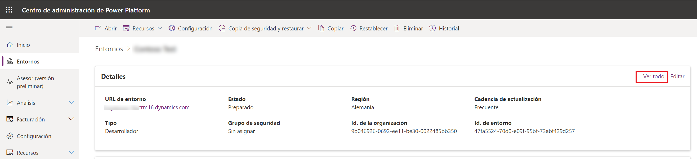Click the Análisis chart icon
Viewport: 697px width, 159px height.
[10, 103]
